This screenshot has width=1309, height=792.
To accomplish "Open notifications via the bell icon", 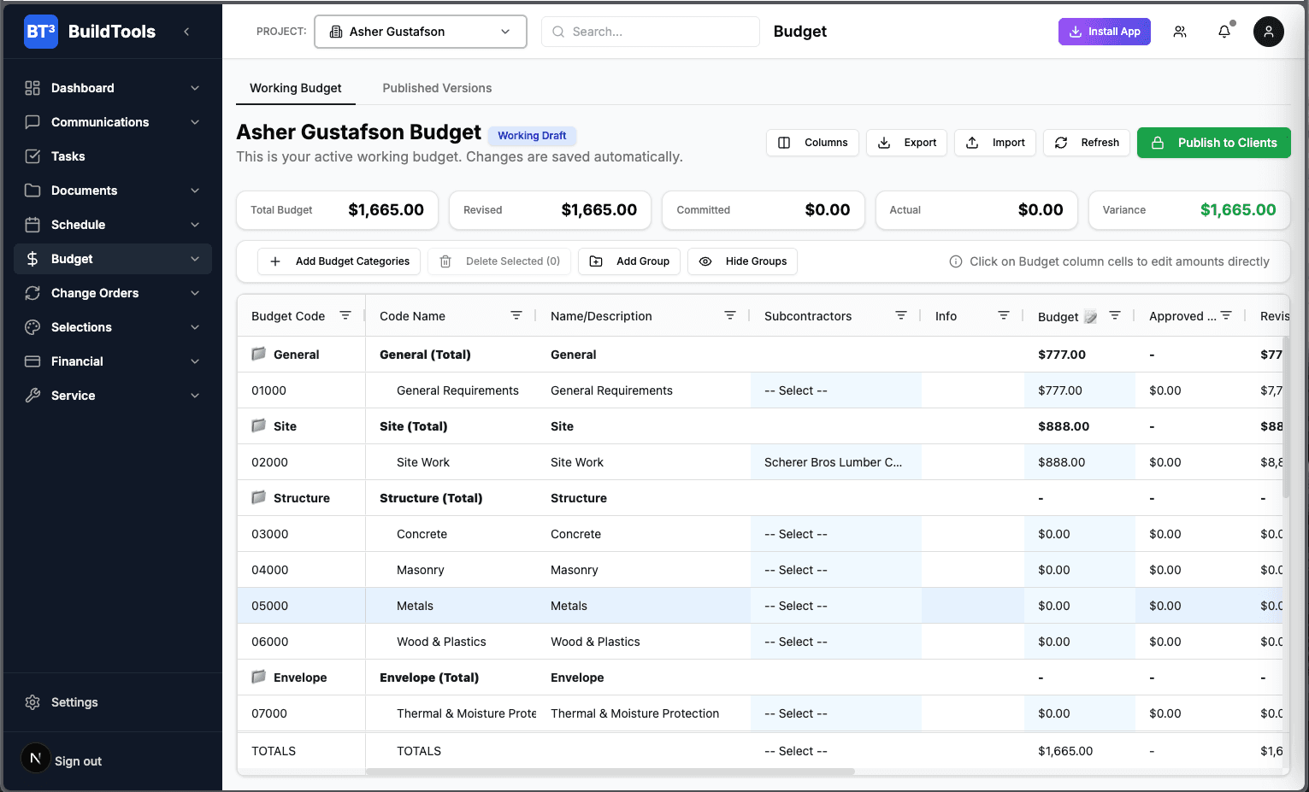I will [x=1224, y=31].
